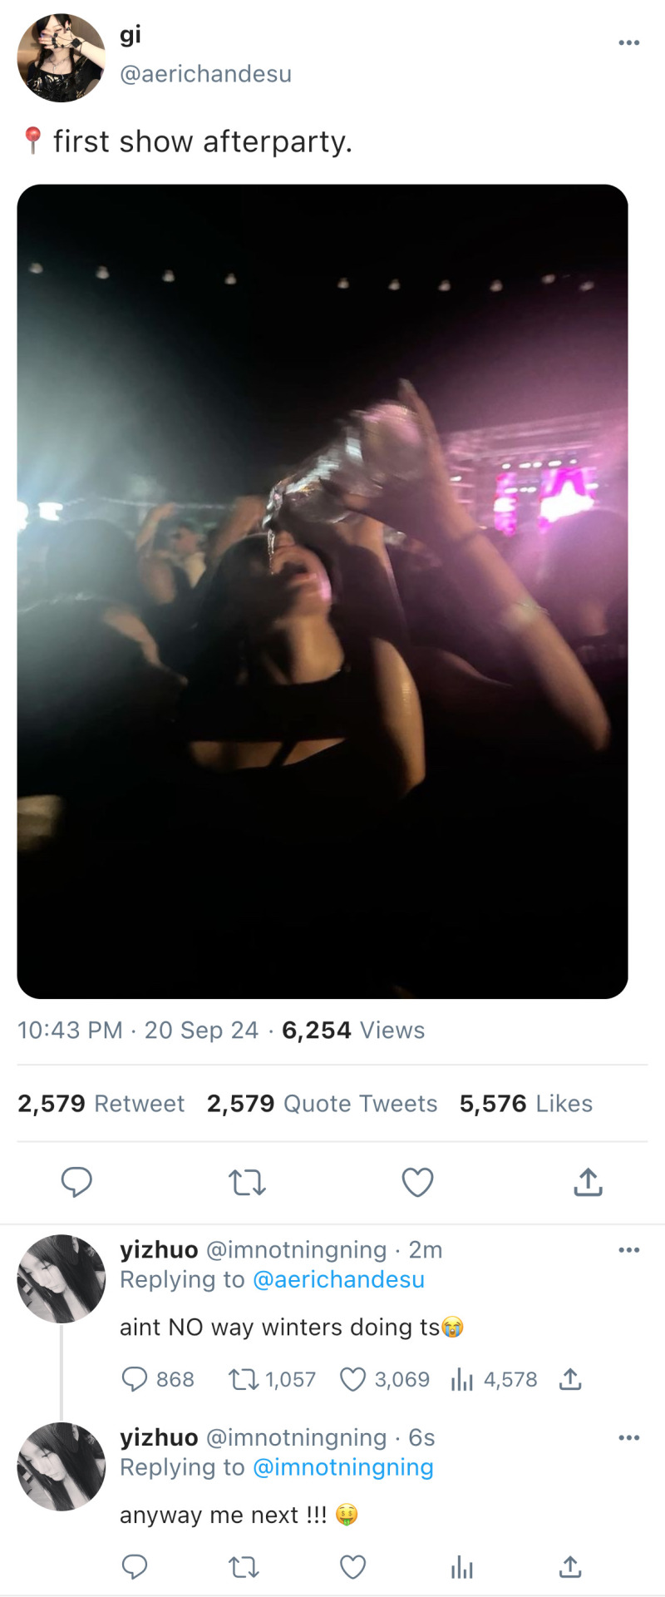Image resolution: width=665 pixels, height=1597 pixels.
Task: Share the main tweet via share icon
Action: [x=588, y=1181]
